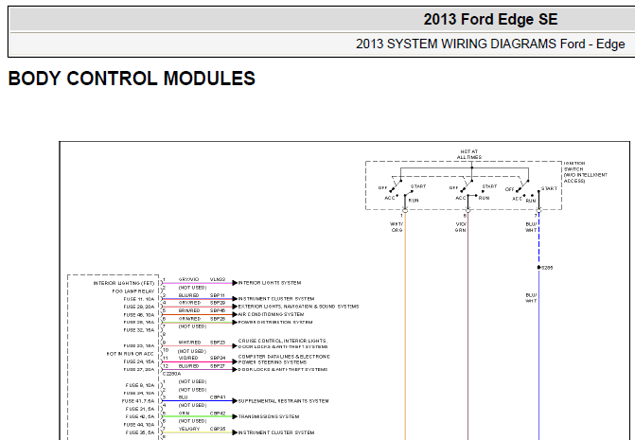The width and height of the screenshot is (635, 440).
Task: Click "CRUISE CONTROL, INTERIOR LIGHTS" destination text
Action: click(283, 341)
